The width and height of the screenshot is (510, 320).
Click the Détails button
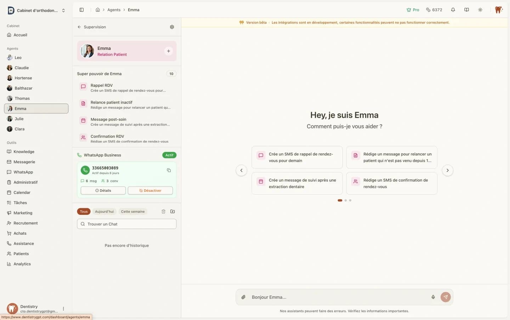[x=103, y=190]
